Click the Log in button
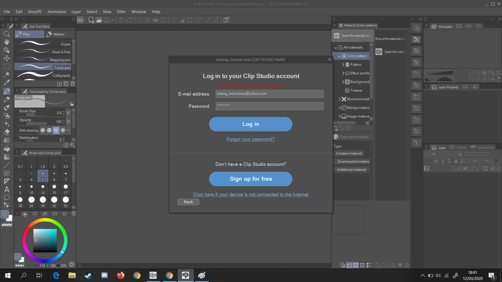Viewport: 502px width, 282px height. coord(250,124)
